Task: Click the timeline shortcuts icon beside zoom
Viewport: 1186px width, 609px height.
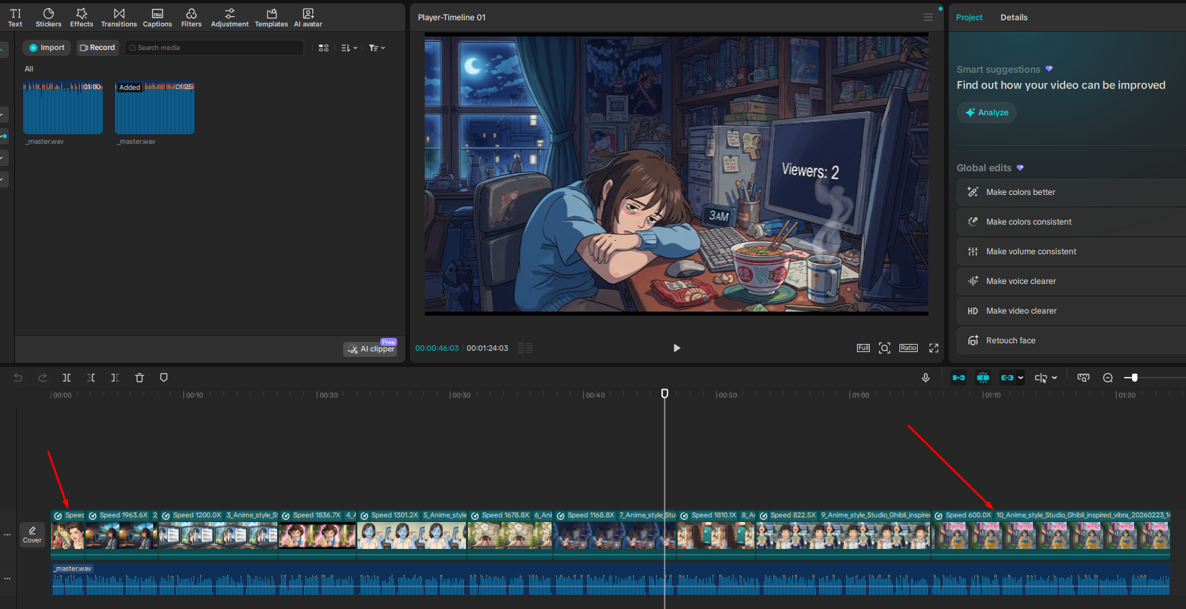Action: click(x=1084, y=378)
